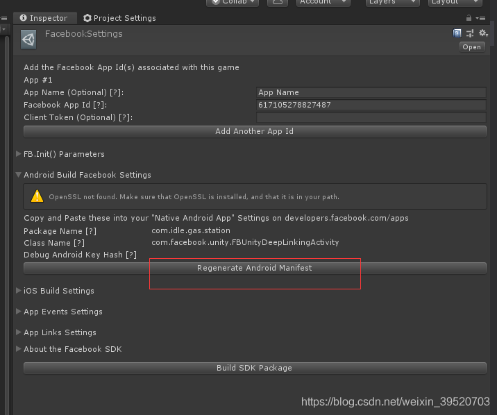Screen dimensions: 497x415
Task: Click the FacebookSettings Unity asset icon
Action: [28, 40]
